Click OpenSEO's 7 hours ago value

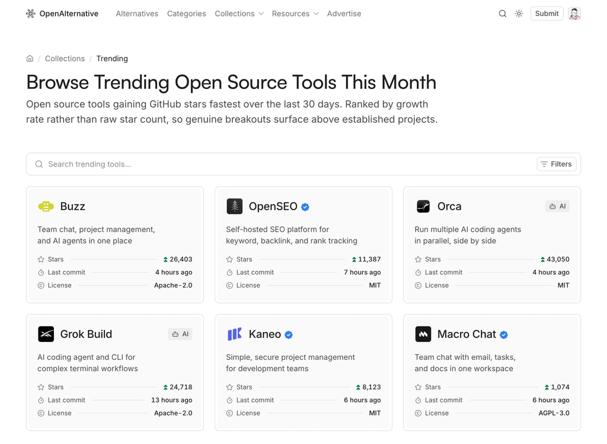362,273
